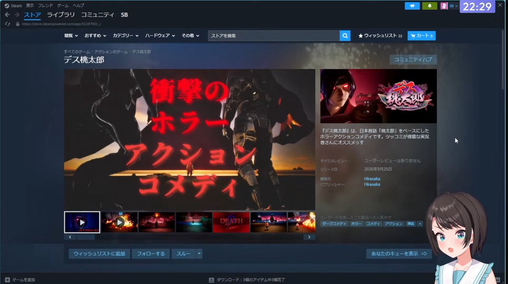Click the store URL address text
Viewport: 508px width, 284px height.
(x=61, y=24)
